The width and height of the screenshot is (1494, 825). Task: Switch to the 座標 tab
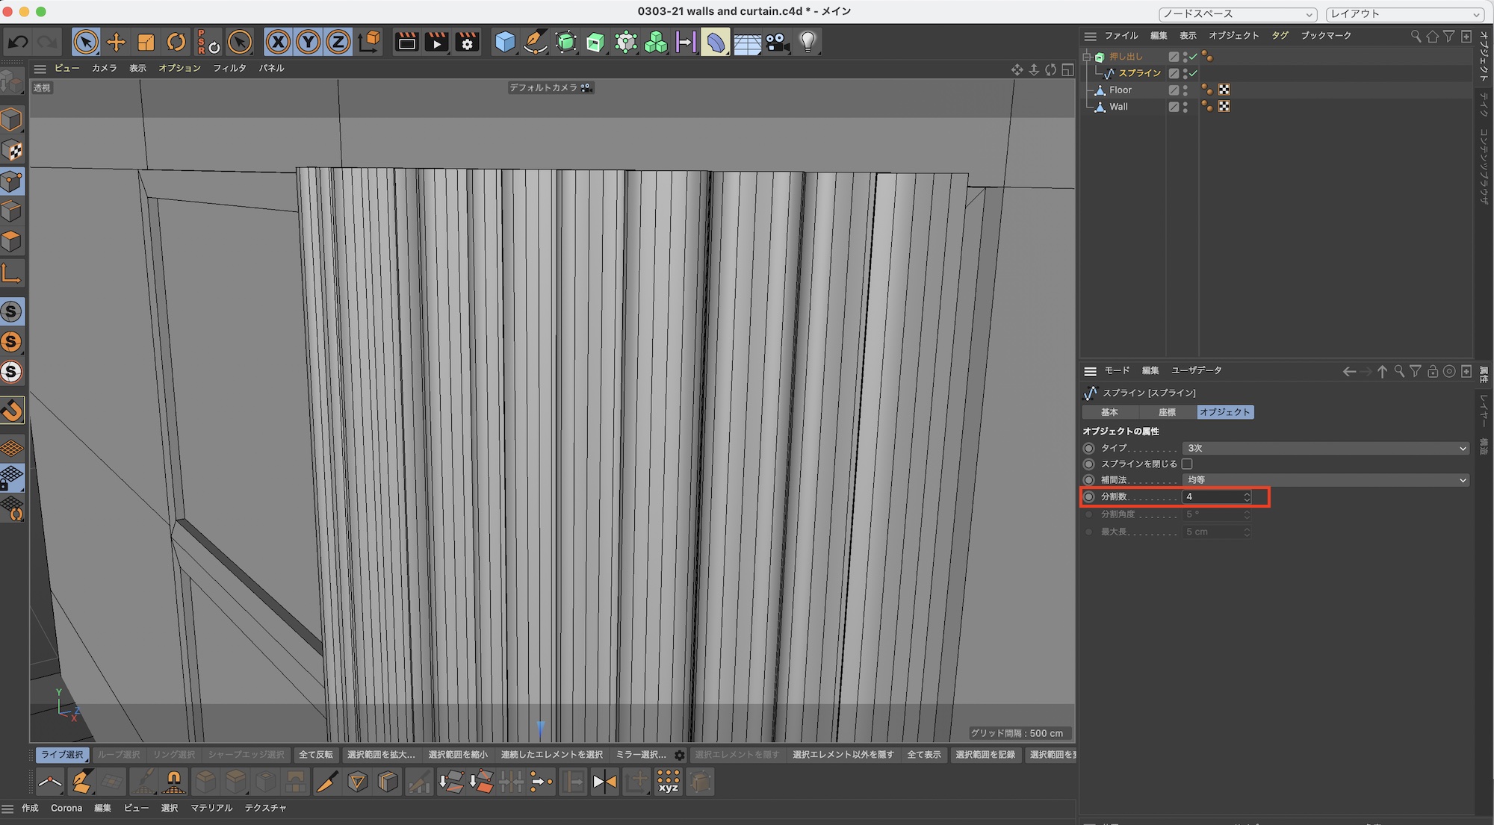(1167, 412)
